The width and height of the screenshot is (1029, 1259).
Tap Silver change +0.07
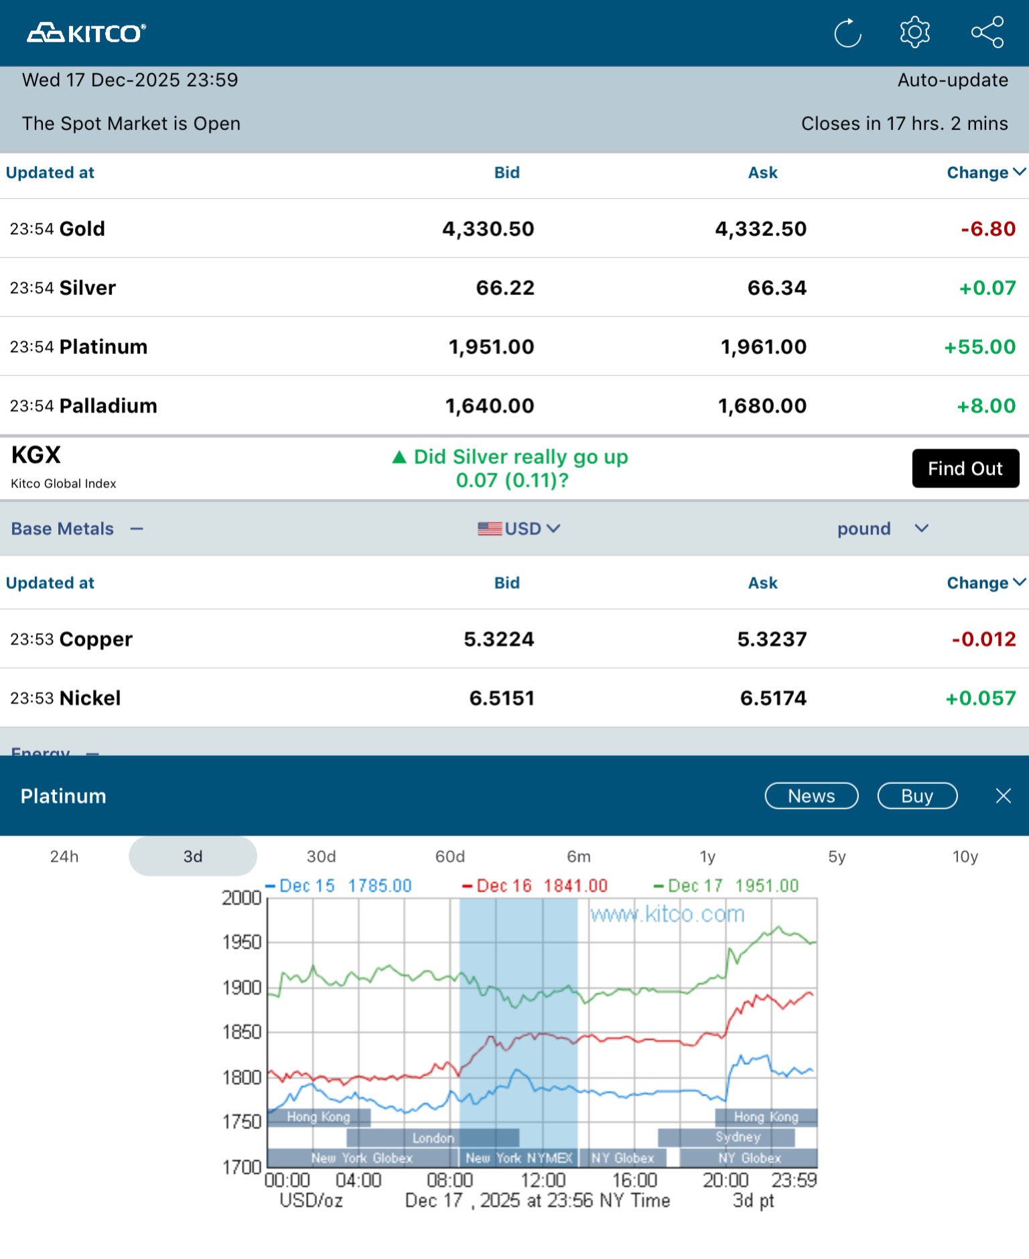987,287
